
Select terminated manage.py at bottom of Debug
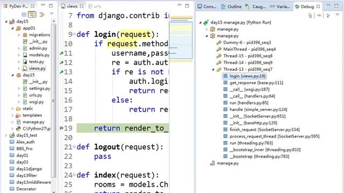coord(227,163)
